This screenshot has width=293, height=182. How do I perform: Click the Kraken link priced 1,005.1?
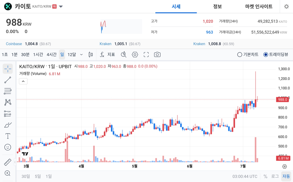coord(105,44)
